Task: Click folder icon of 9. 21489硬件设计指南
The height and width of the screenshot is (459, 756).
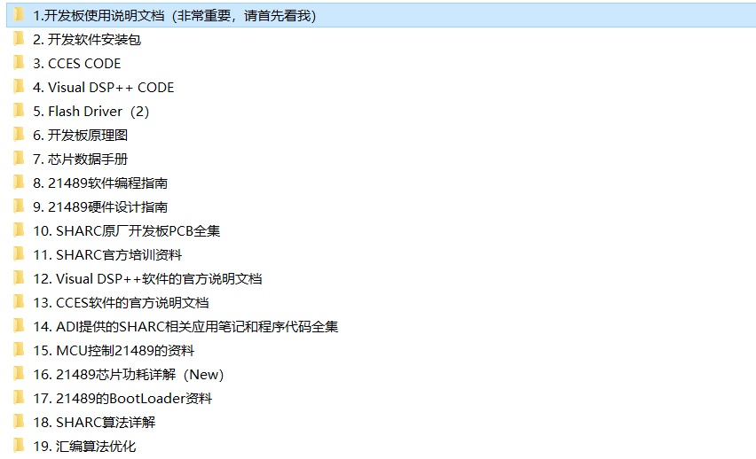Action: click(x=19, y=206)
